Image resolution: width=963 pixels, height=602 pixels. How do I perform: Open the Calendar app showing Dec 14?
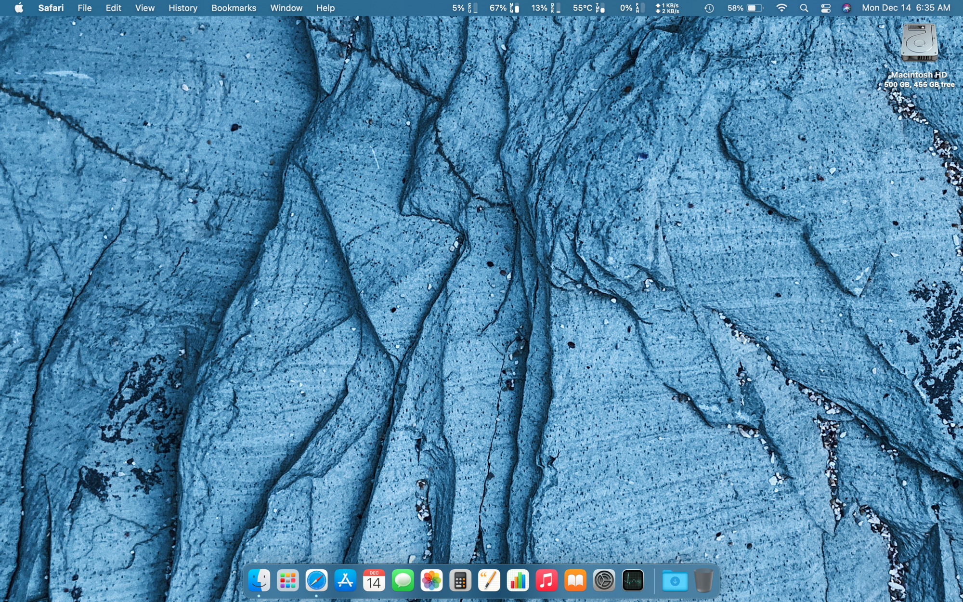click(x=374, y=580)
